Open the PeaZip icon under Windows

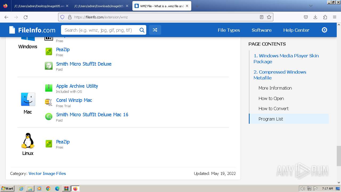point(49,51)
